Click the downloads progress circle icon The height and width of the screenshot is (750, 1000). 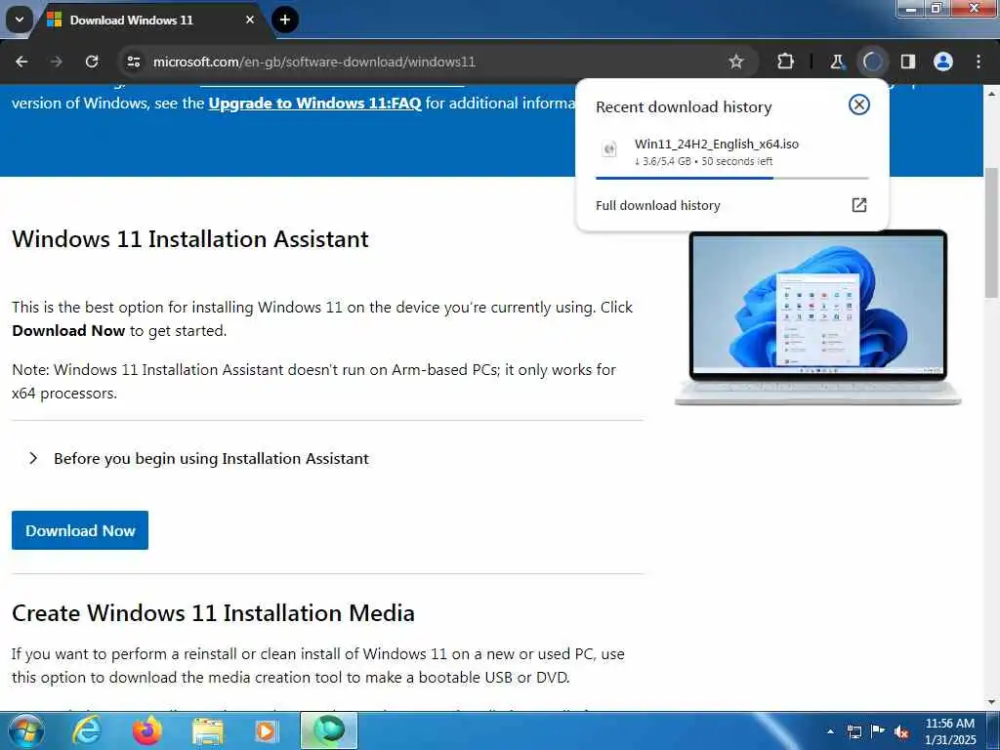click(x=872, y=62)
